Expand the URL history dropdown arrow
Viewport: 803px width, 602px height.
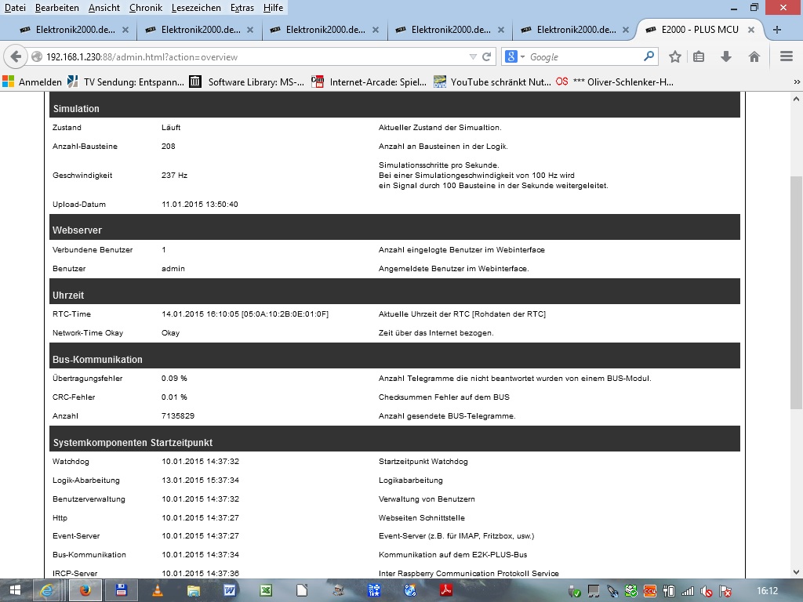[x=472, y=56]
